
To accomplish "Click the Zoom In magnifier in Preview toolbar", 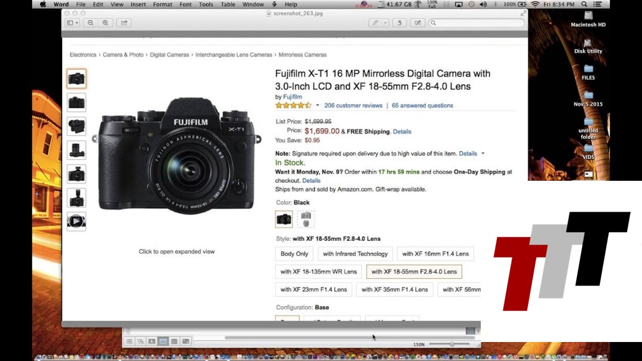I will [x=105, y=23].
